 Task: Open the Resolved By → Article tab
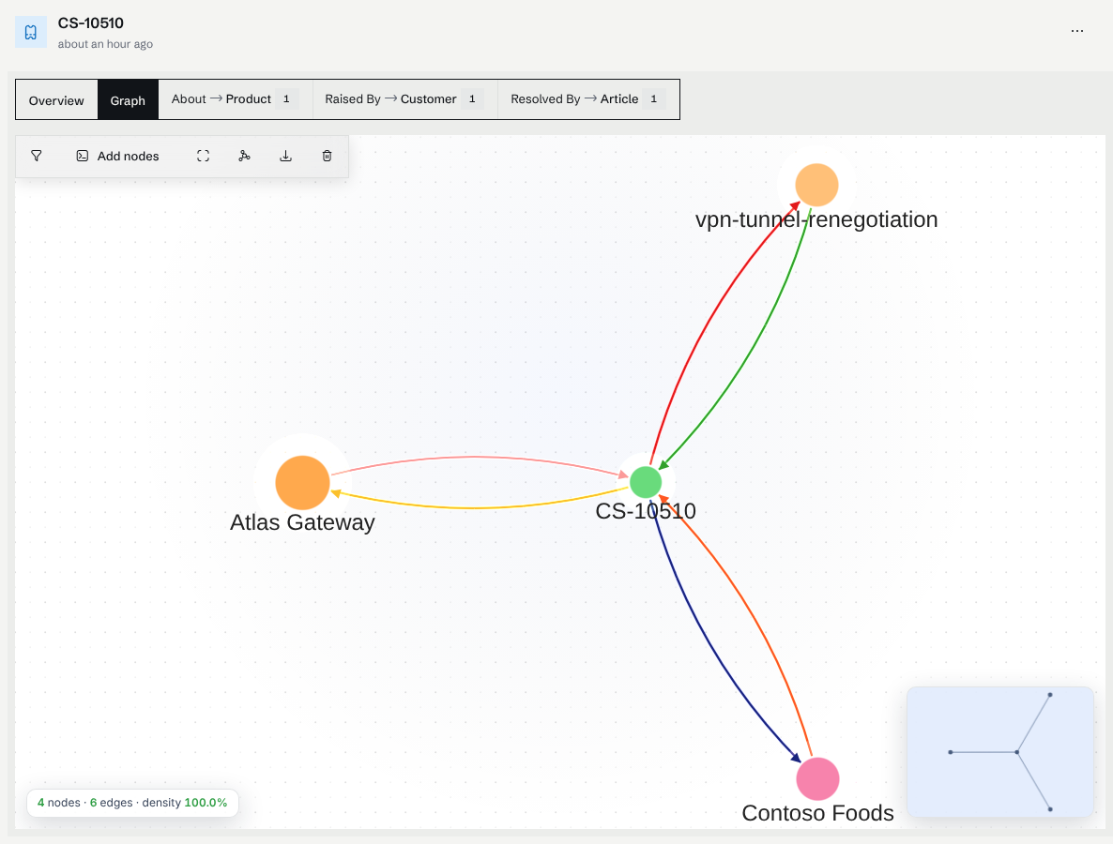[x=588, y=99]
